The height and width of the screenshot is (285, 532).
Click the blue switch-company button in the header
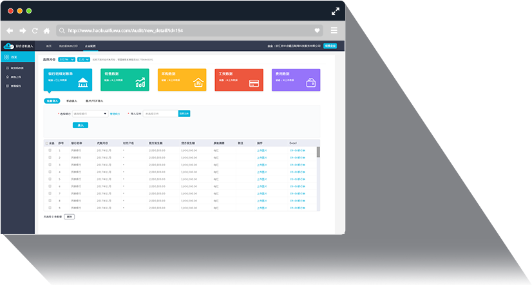(330, 46)
